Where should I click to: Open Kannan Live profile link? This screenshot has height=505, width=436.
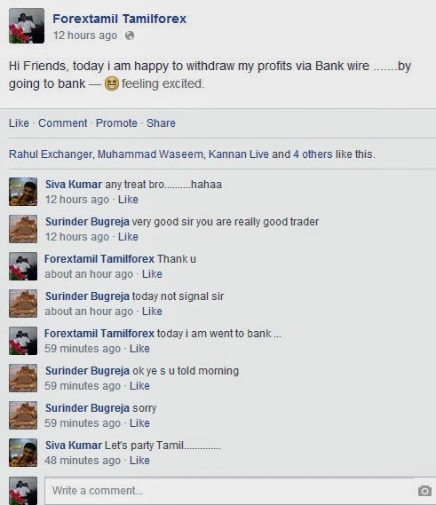(239, 154)
